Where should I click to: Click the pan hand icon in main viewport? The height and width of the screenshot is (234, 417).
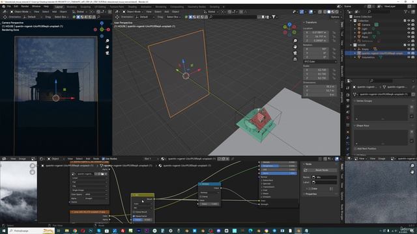tap(295, 47)
